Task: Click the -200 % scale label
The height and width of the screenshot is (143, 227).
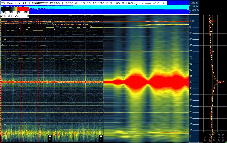Action: coord(195,10)
